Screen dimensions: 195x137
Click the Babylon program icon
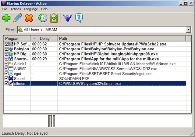click(x=11, y=49)
